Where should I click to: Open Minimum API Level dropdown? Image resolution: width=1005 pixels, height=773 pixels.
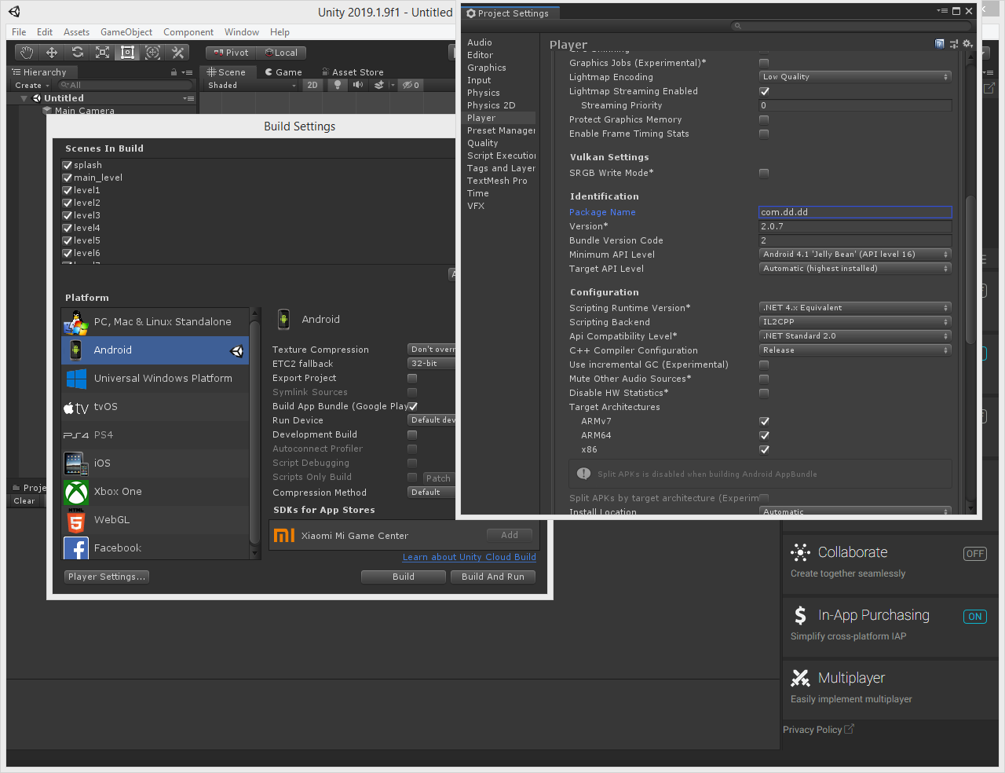pos(855,255)
